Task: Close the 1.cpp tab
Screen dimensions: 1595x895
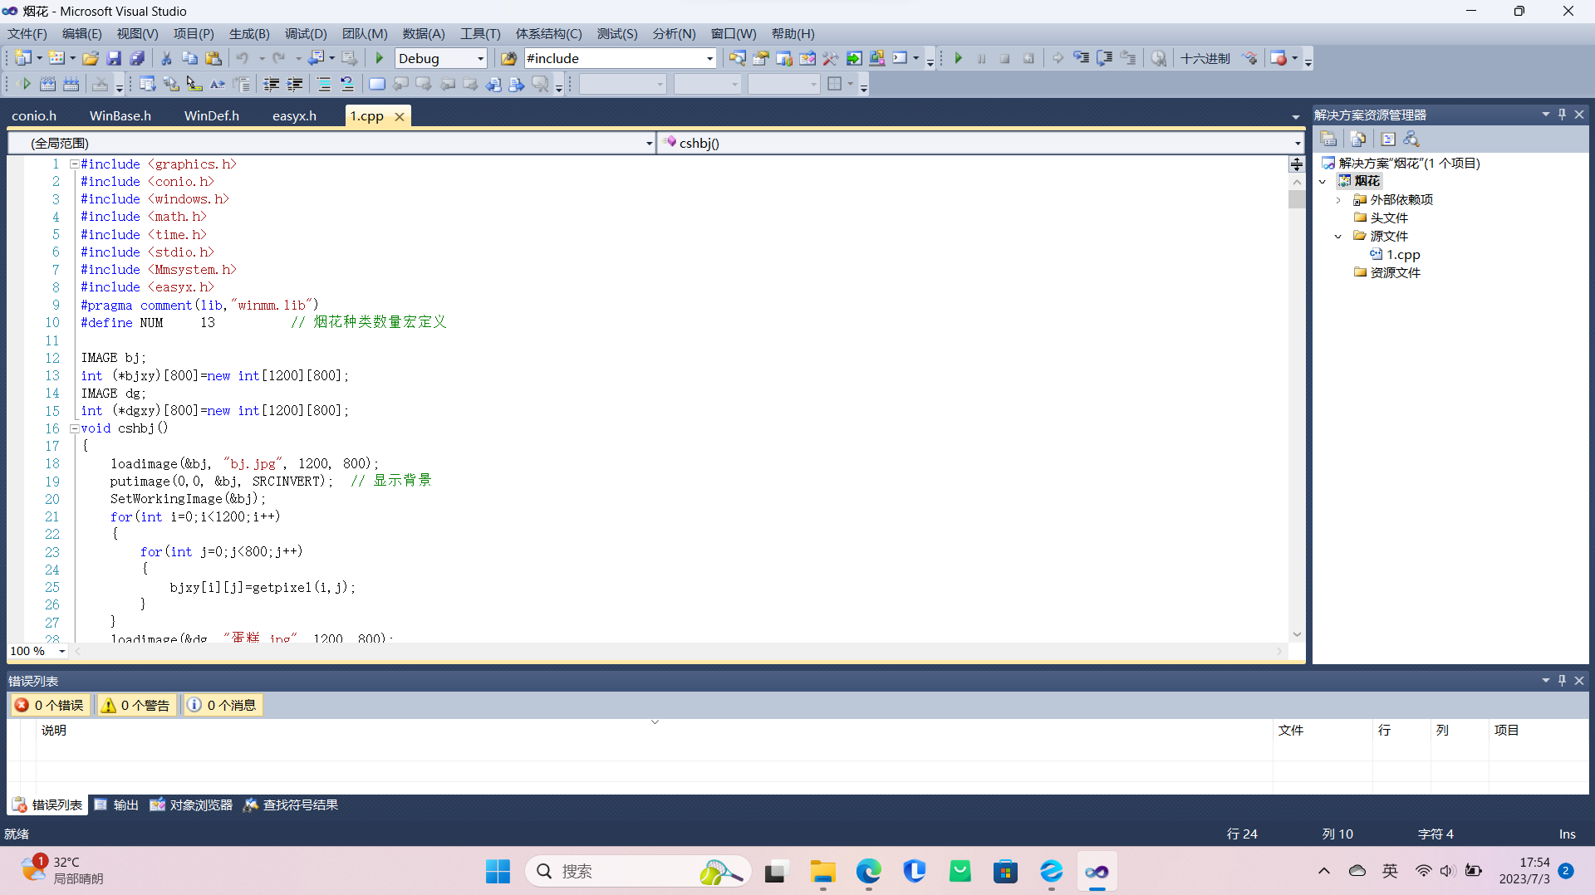Action: (x=400, y=117)
